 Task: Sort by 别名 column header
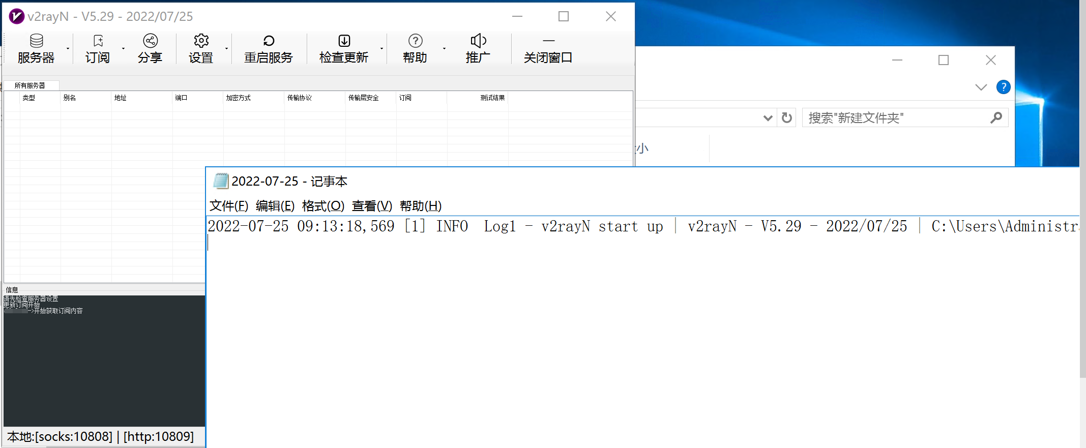pyautogui.click(x=86, y=98)
